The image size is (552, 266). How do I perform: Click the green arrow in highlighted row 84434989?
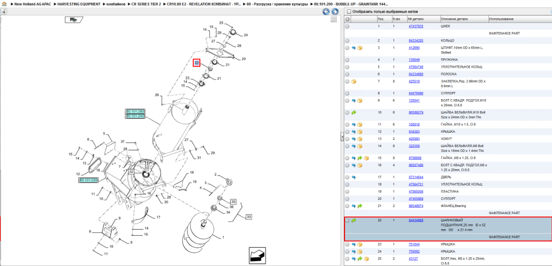click(354, 220)
